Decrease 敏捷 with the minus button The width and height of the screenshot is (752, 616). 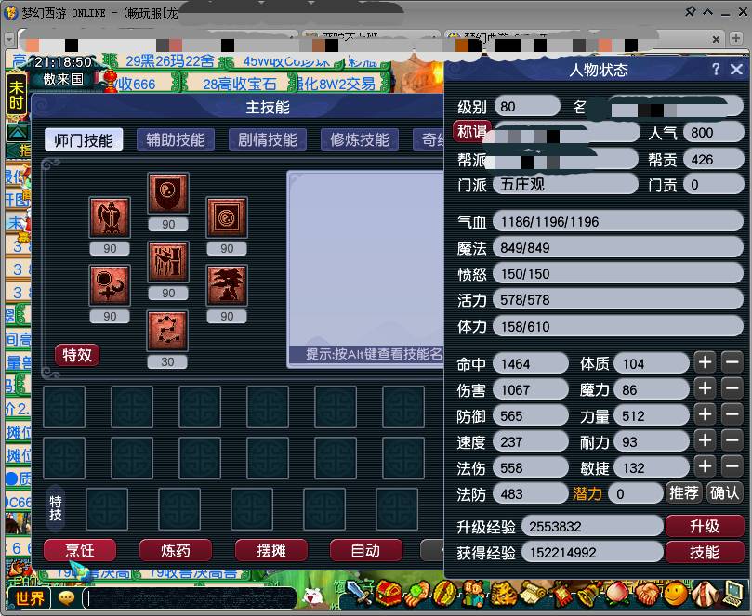pyautogui.click(x=732, y=466)
